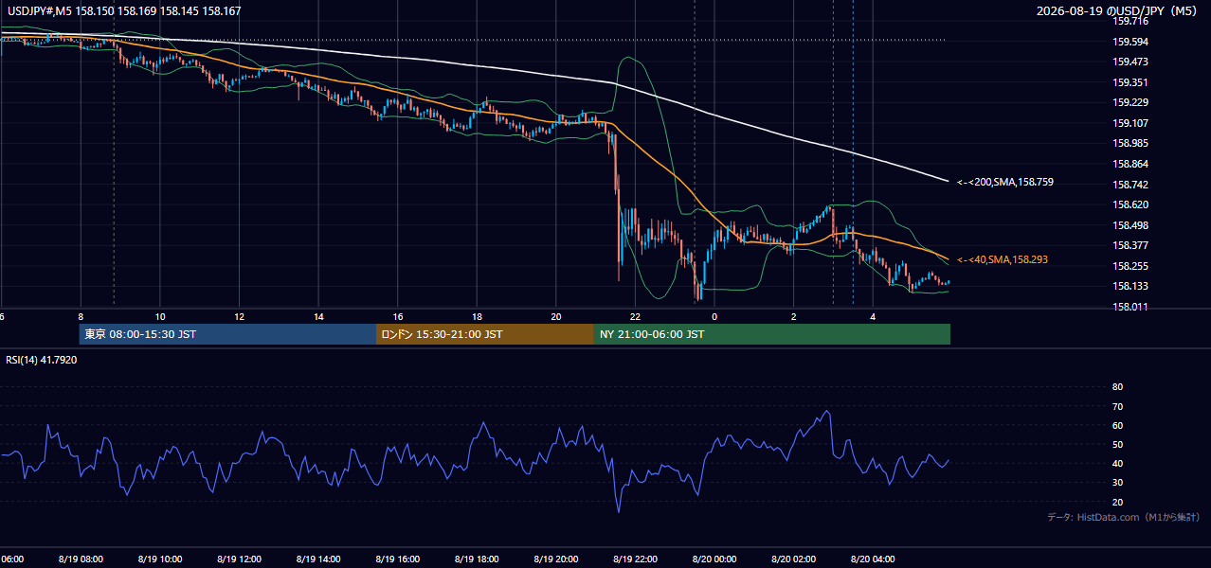Click the 8/19 10:00 bottom time label
Image resolution: width=1211 pixels, height=568 pixels.
click(x=159, y=559)
